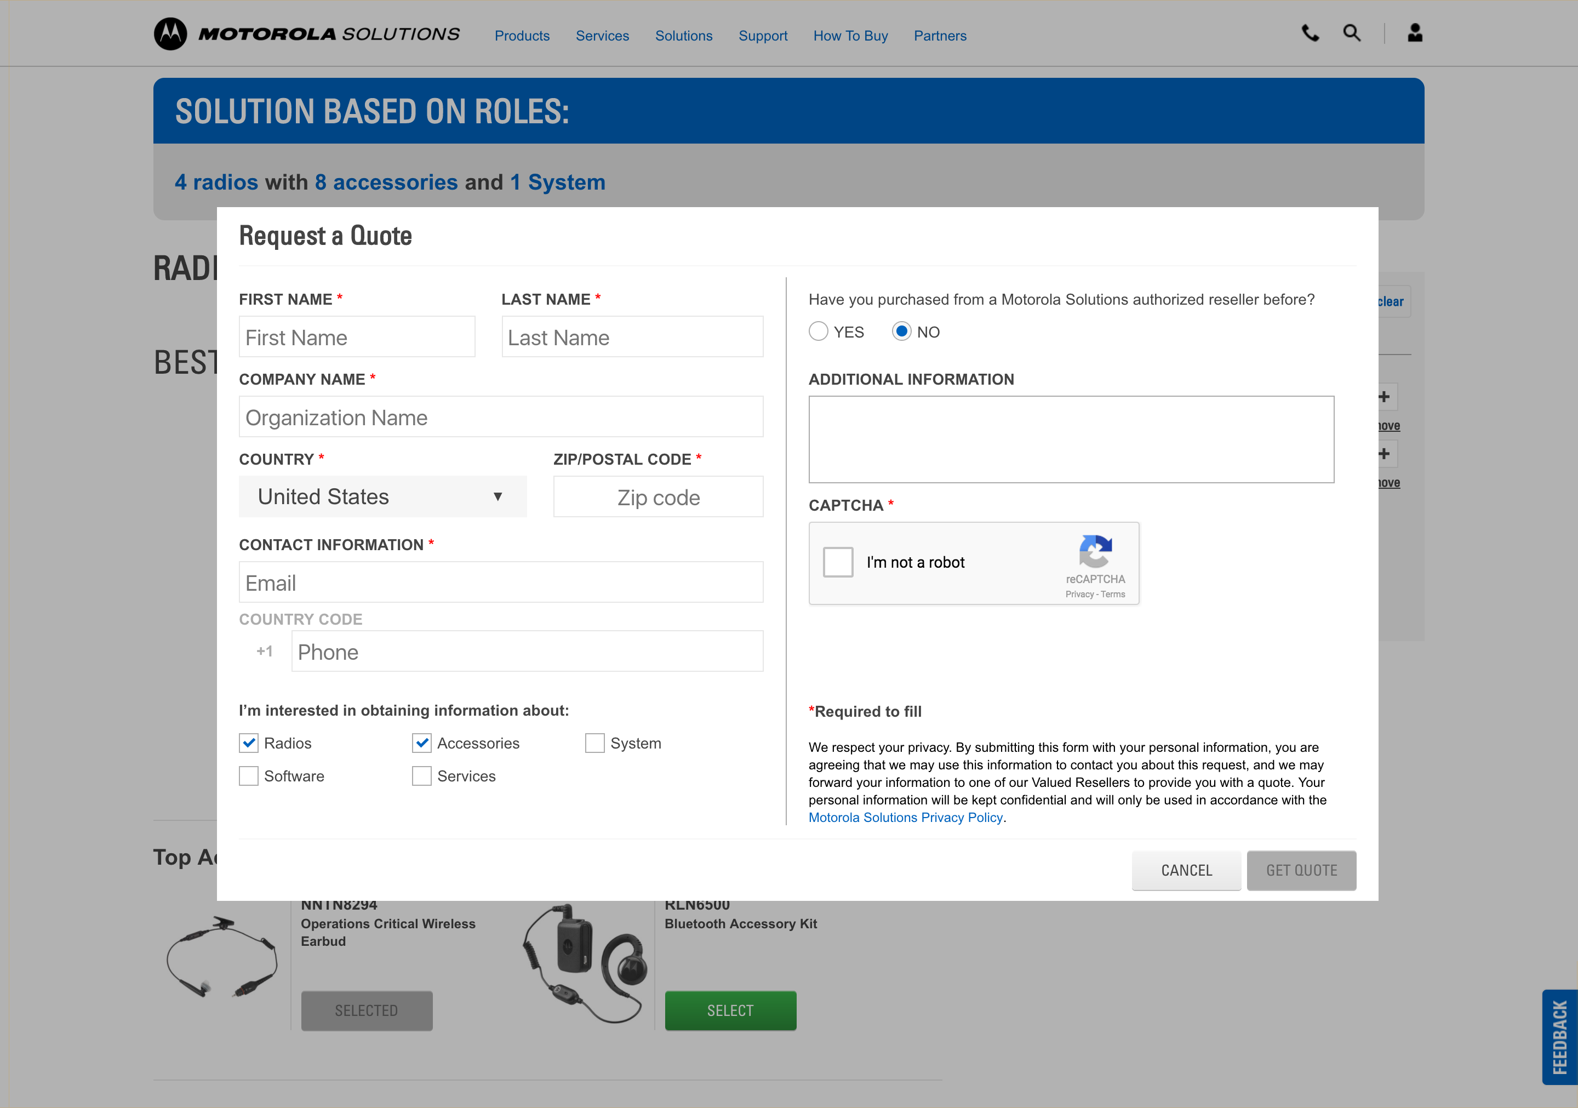Viewport: 1578px width, 1108px height.
Task: Open the Motorola Solutions Privacy Policy link
Action: coord(905,817)
